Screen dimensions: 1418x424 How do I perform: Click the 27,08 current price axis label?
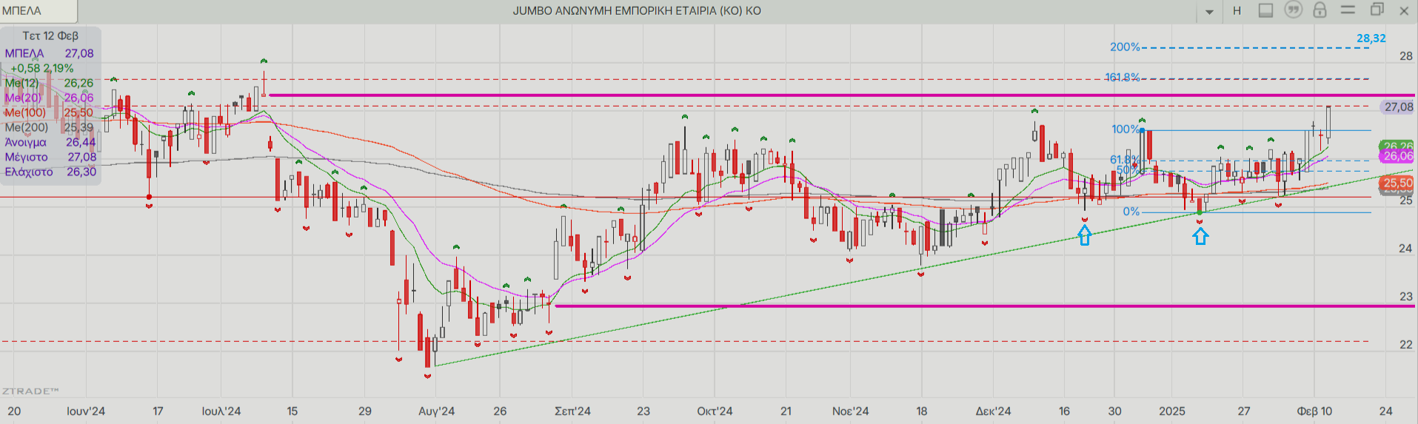[1398, 107]
